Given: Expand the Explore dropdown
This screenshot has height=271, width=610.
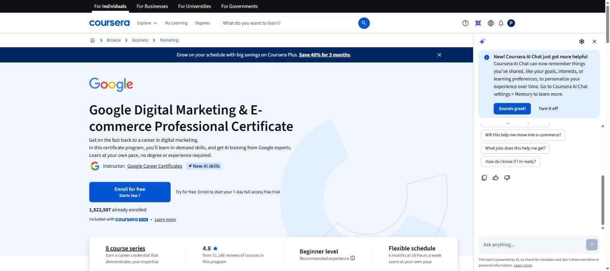Looking at the screenshot, I should tap(147, 23).
